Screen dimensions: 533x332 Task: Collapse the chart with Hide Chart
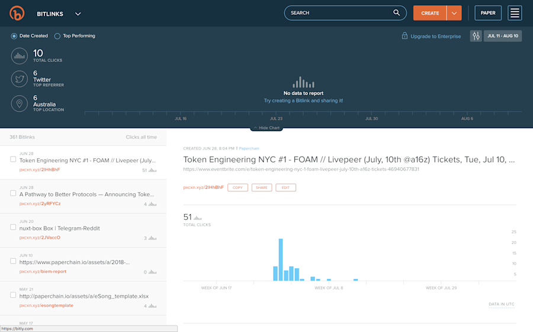click(x=266, y=128)
